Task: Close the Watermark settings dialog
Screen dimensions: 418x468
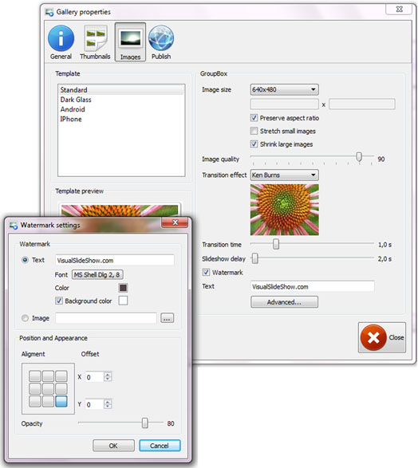Action: click(x=175, y=222)
